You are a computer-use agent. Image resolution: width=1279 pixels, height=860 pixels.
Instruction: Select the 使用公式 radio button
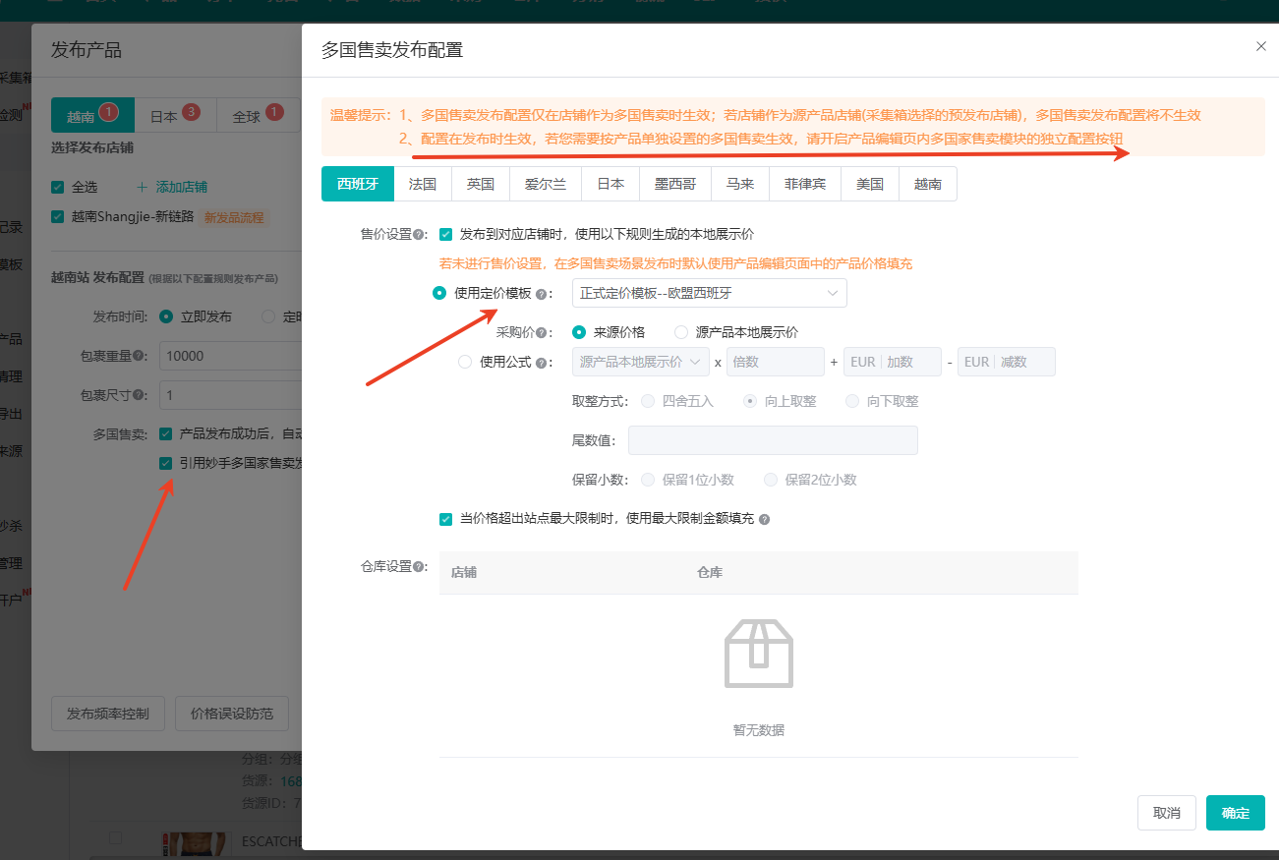click(465, 362)
